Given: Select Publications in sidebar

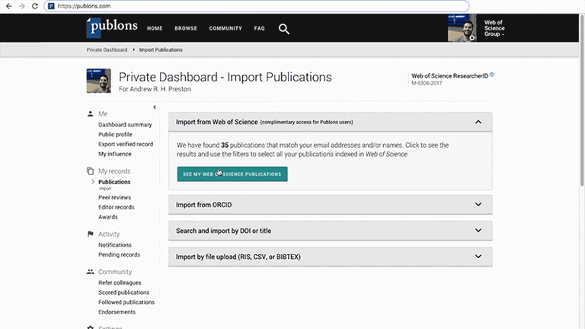Looking at the screenshot, I should (114, 182).
